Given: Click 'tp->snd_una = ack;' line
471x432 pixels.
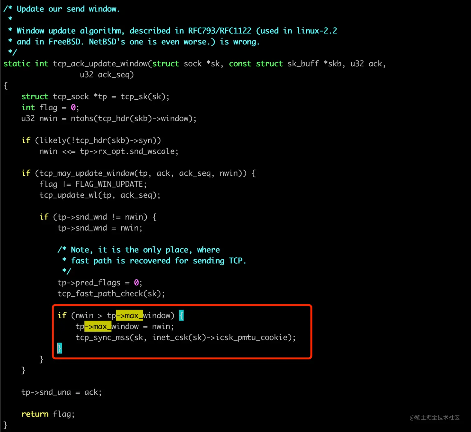Looking at the screenshot, I should (61, 392).
